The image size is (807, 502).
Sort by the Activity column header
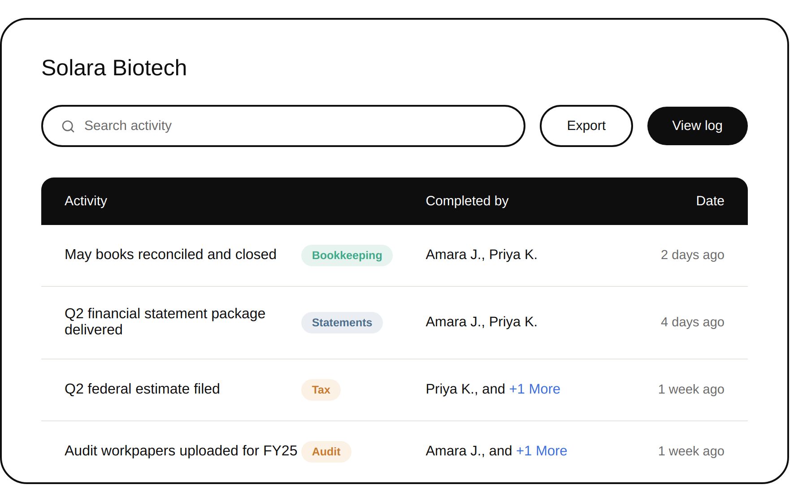pyautogui.click(x=86, y=201)
